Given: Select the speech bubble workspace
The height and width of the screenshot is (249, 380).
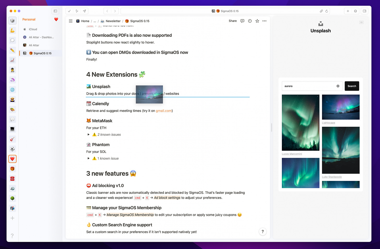Looking at the screenshot, I should click(12, 119).
